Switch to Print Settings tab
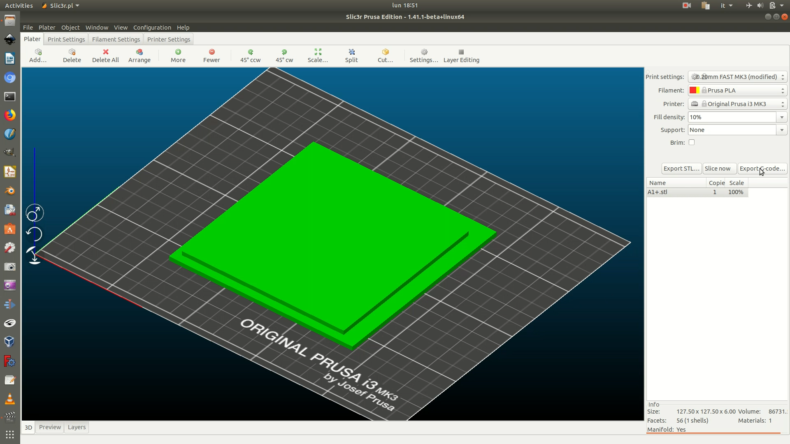This screenshot has height=444, width=790. (66, 39)
